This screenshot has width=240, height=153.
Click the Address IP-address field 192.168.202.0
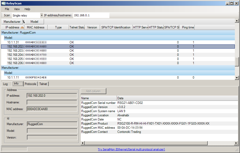click(52, 96)
